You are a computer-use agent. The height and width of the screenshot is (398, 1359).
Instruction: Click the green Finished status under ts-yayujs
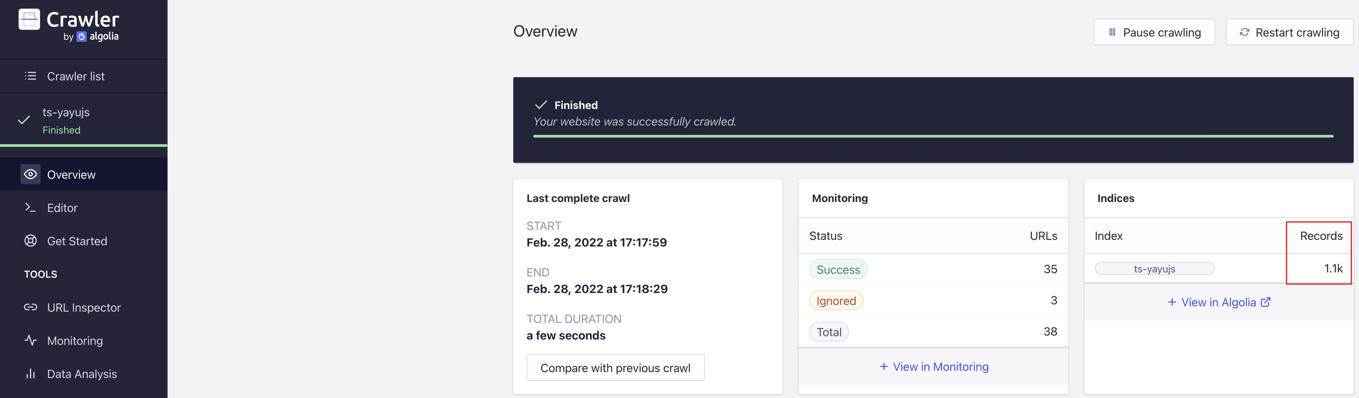tap(61, 130)
